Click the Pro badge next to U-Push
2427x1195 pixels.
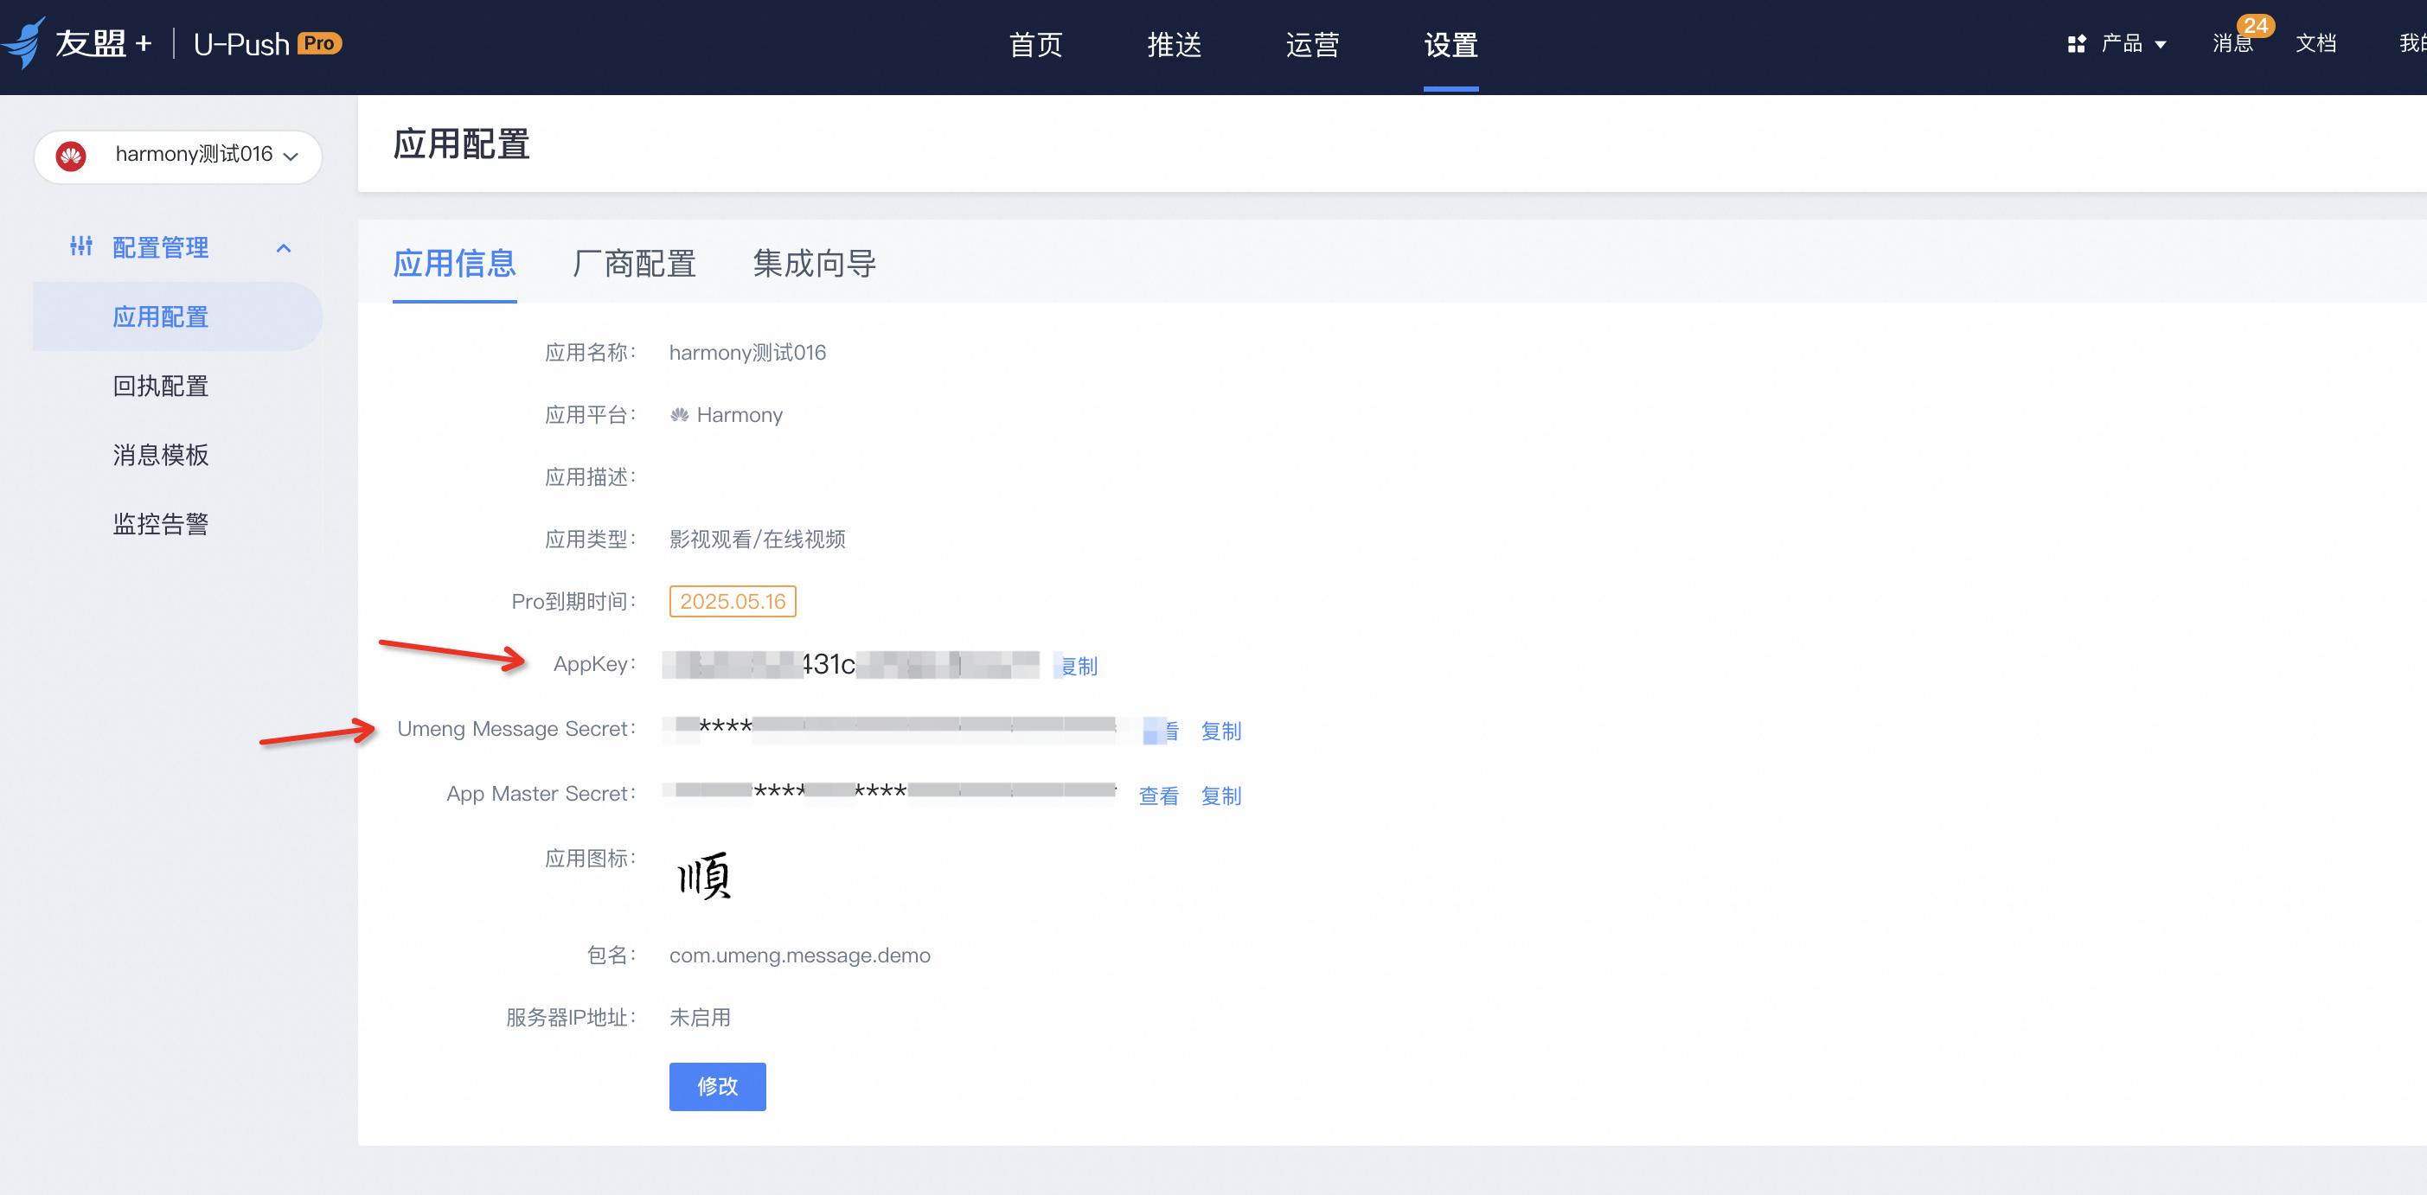point(319,43)
